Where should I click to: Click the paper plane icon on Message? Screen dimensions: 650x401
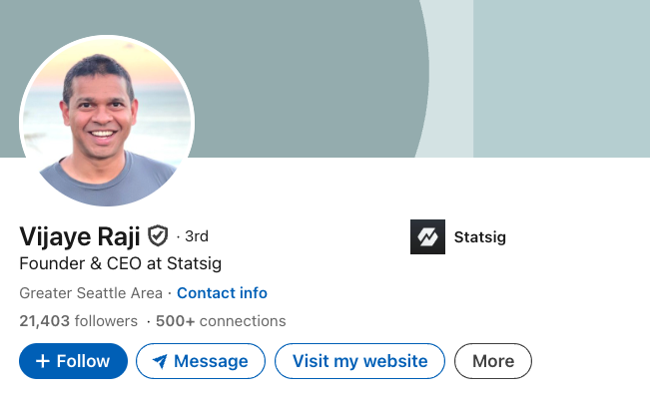pyautogui.click(x=160, y=361)
